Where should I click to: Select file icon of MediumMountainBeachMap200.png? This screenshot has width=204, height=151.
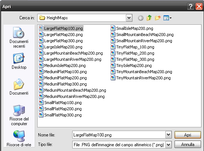click(41, 90)
